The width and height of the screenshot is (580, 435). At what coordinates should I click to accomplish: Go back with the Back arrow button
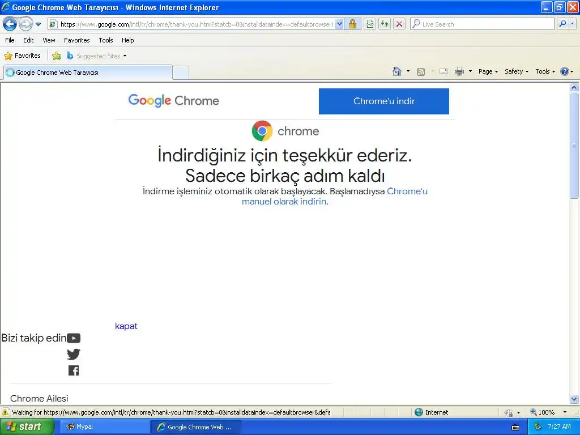[x=10, y=24]
